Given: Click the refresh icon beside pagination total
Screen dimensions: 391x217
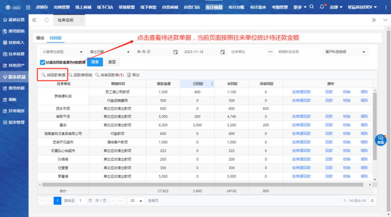Looking at the screenshot, I should (x=371, y=201).
